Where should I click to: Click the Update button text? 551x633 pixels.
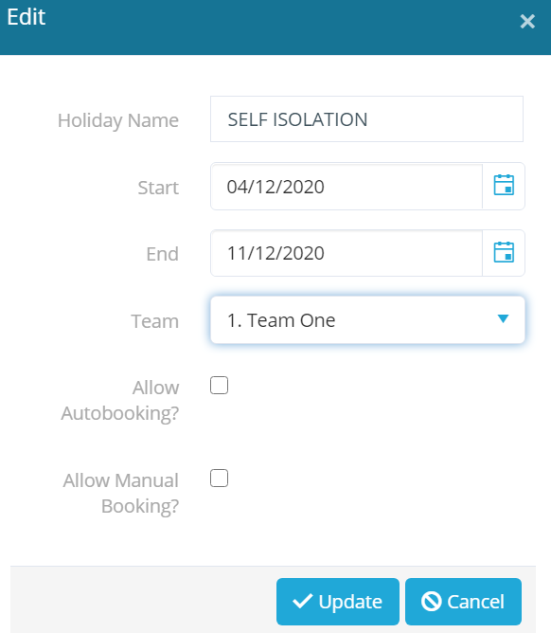350,602
